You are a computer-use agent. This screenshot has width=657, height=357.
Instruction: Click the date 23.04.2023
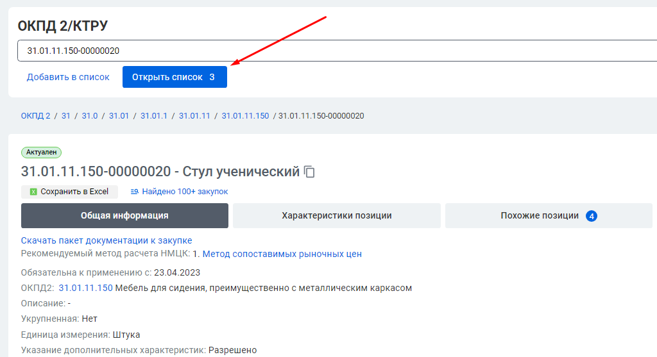(177, 273)
